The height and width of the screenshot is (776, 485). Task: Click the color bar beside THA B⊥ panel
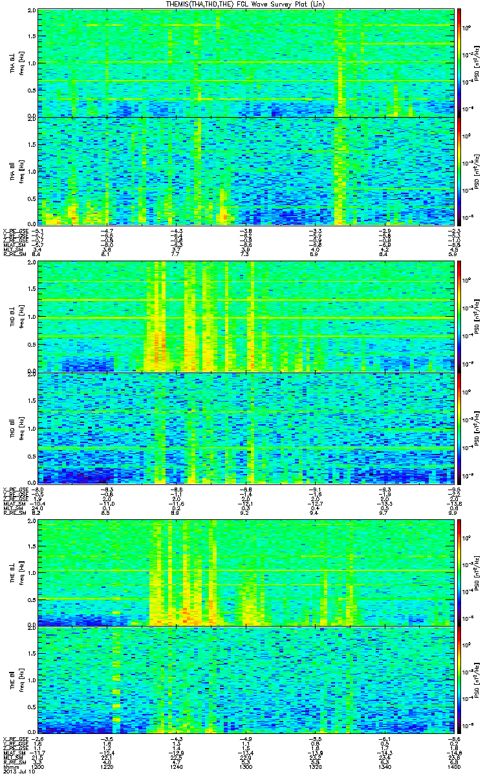[x=458, y=63]
